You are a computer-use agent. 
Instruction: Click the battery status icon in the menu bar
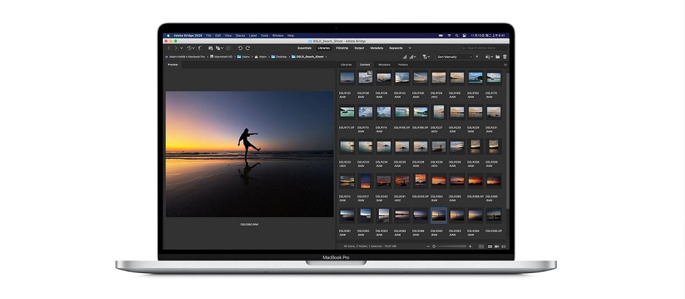(x=440, y=36)
